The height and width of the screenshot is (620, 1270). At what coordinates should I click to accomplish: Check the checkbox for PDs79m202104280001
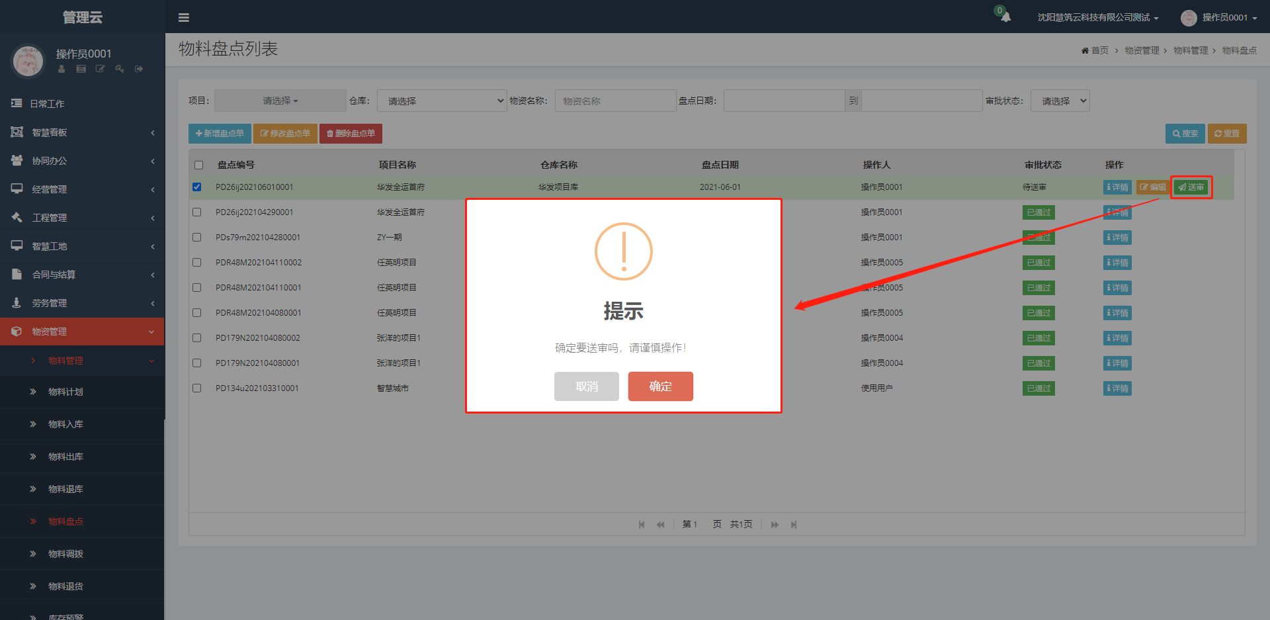(x=196, y=237)
